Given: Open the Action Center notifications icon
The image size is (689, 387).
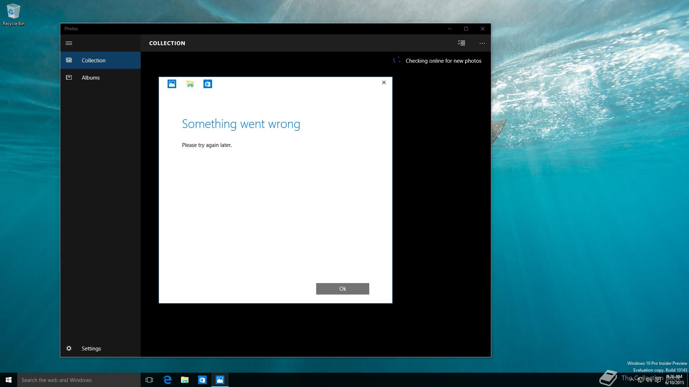Looking at the screenshot, I should (658, 380).
